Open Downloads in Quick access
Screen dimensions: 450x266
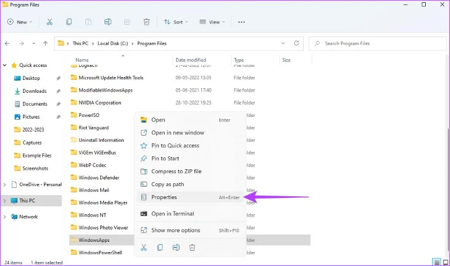point(34,91)
